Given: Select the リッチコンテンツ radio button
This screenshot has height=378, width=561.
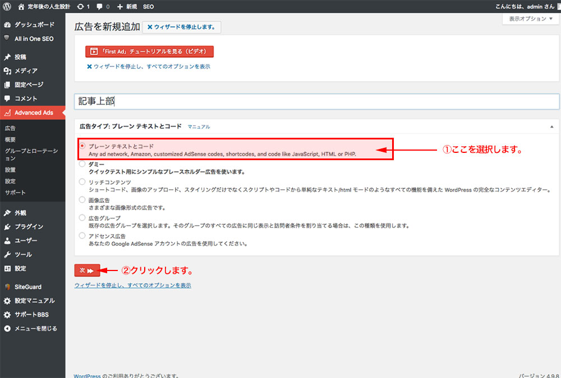Looking at the screenshot, I should (x=82, y=181).
